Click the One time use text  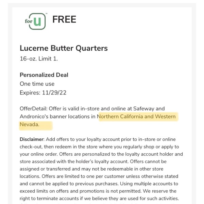[x=37, y=84]
